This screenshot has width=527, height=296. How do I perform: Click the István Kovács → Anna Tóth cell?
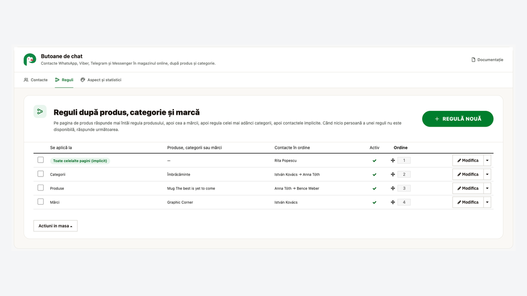pyautogui.click(x=297, y=175)
